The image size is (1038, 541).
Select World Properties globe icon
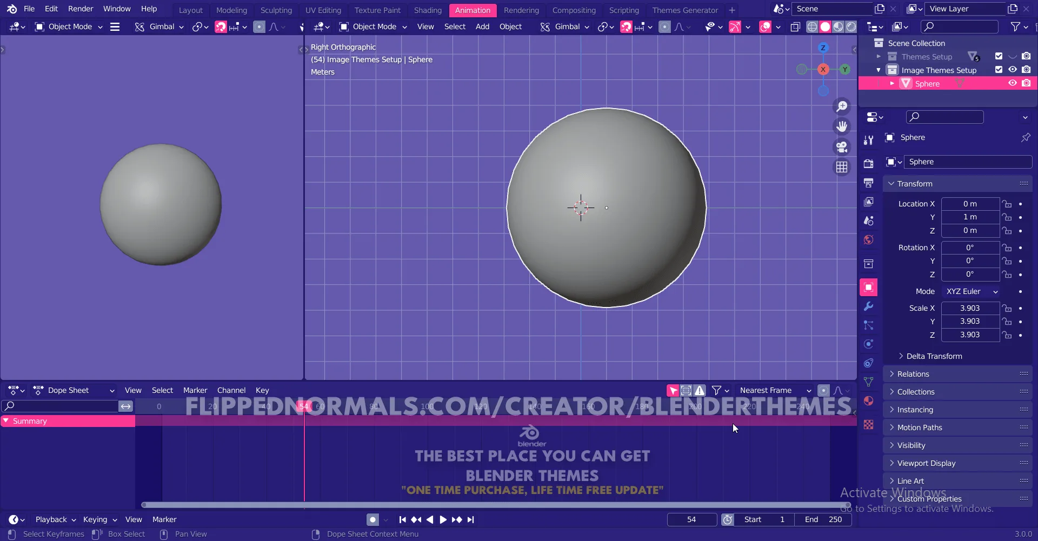coord(869,240)
